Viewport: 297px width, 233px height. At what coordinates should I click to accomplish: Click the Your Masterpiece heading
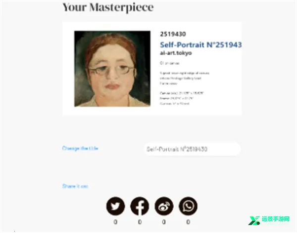108,7
